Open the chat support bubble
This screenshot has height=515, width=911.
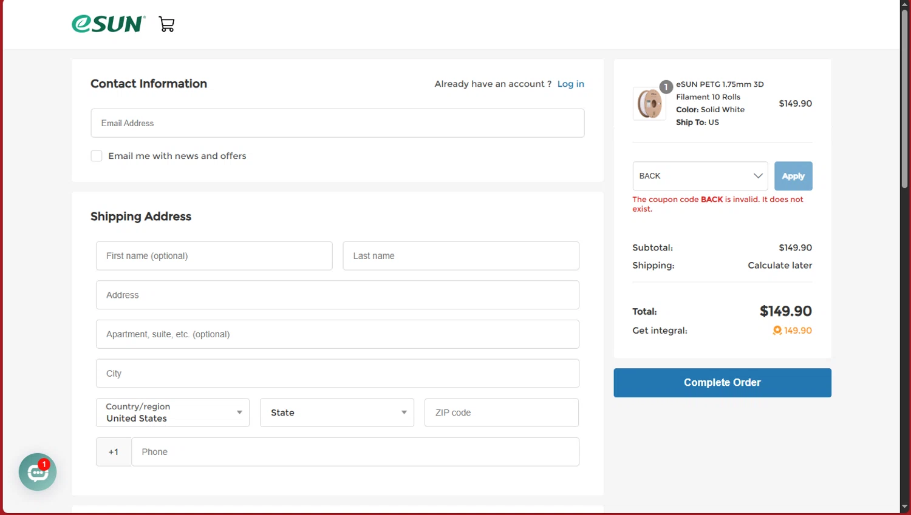38,472
